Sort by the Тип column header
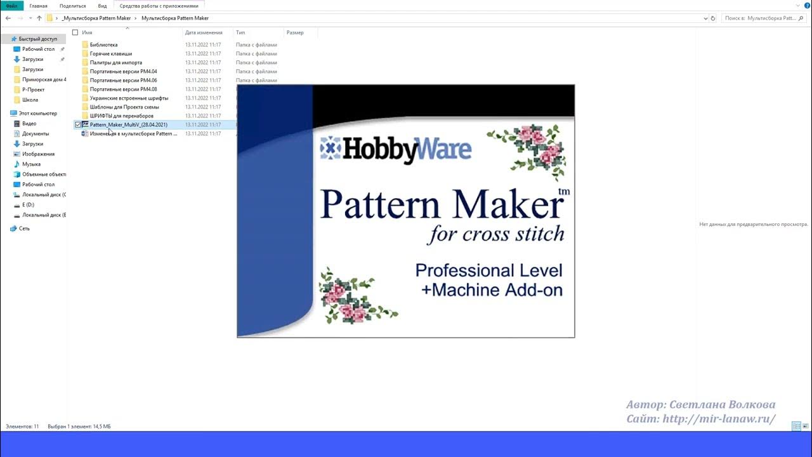The image size is (812, 457). [240, 32]
